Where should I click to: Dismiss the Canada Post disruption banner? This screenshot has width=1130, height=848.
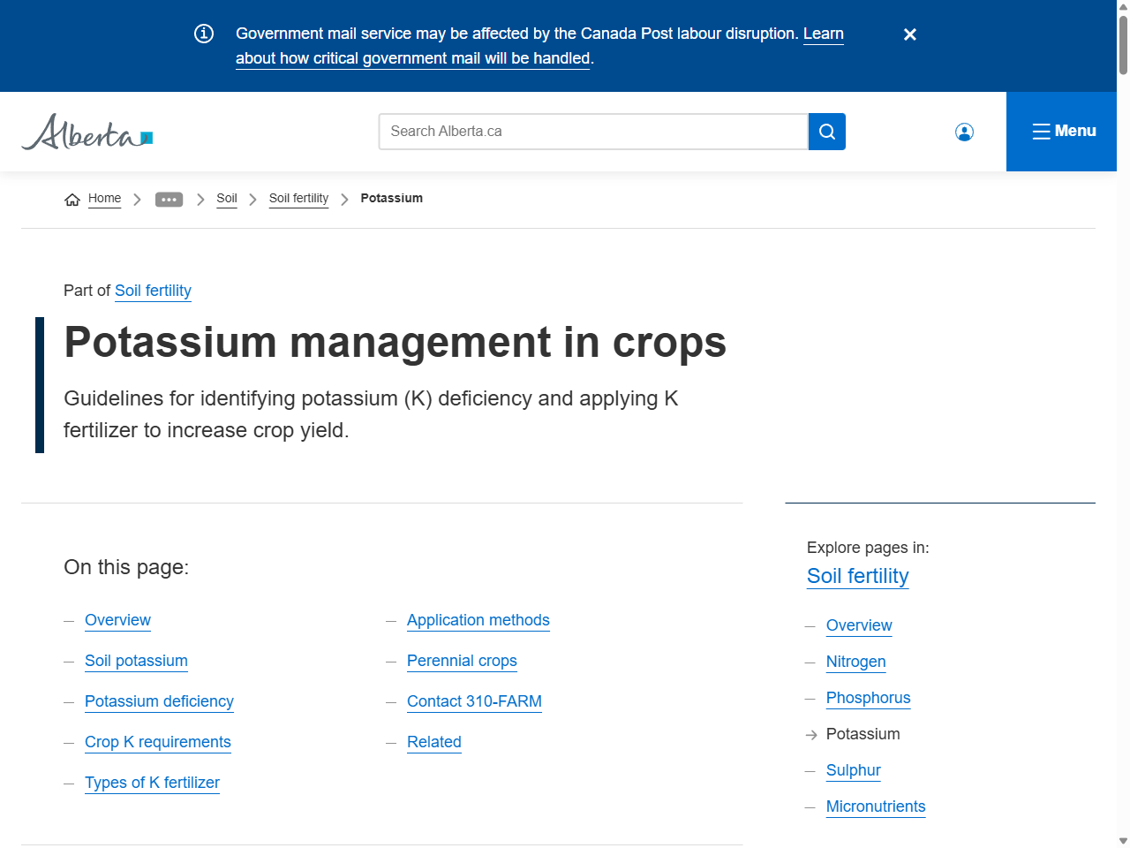[910, 34]
